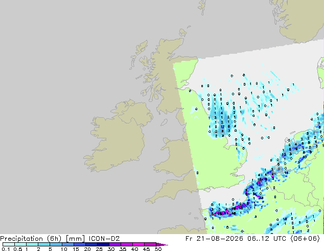
Task: Click the 12 precipitation value over northern England
Action: pyautogui.click(x=222, y=127)
